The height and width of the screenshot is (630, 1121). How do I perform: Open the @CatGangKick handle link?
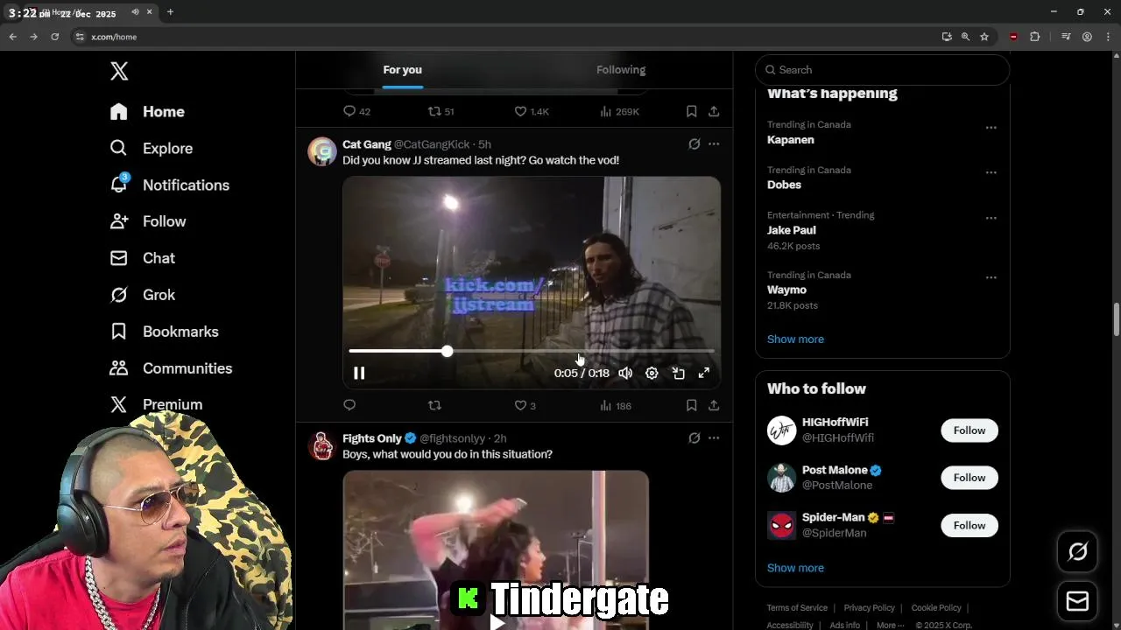(x=432, y=144)
